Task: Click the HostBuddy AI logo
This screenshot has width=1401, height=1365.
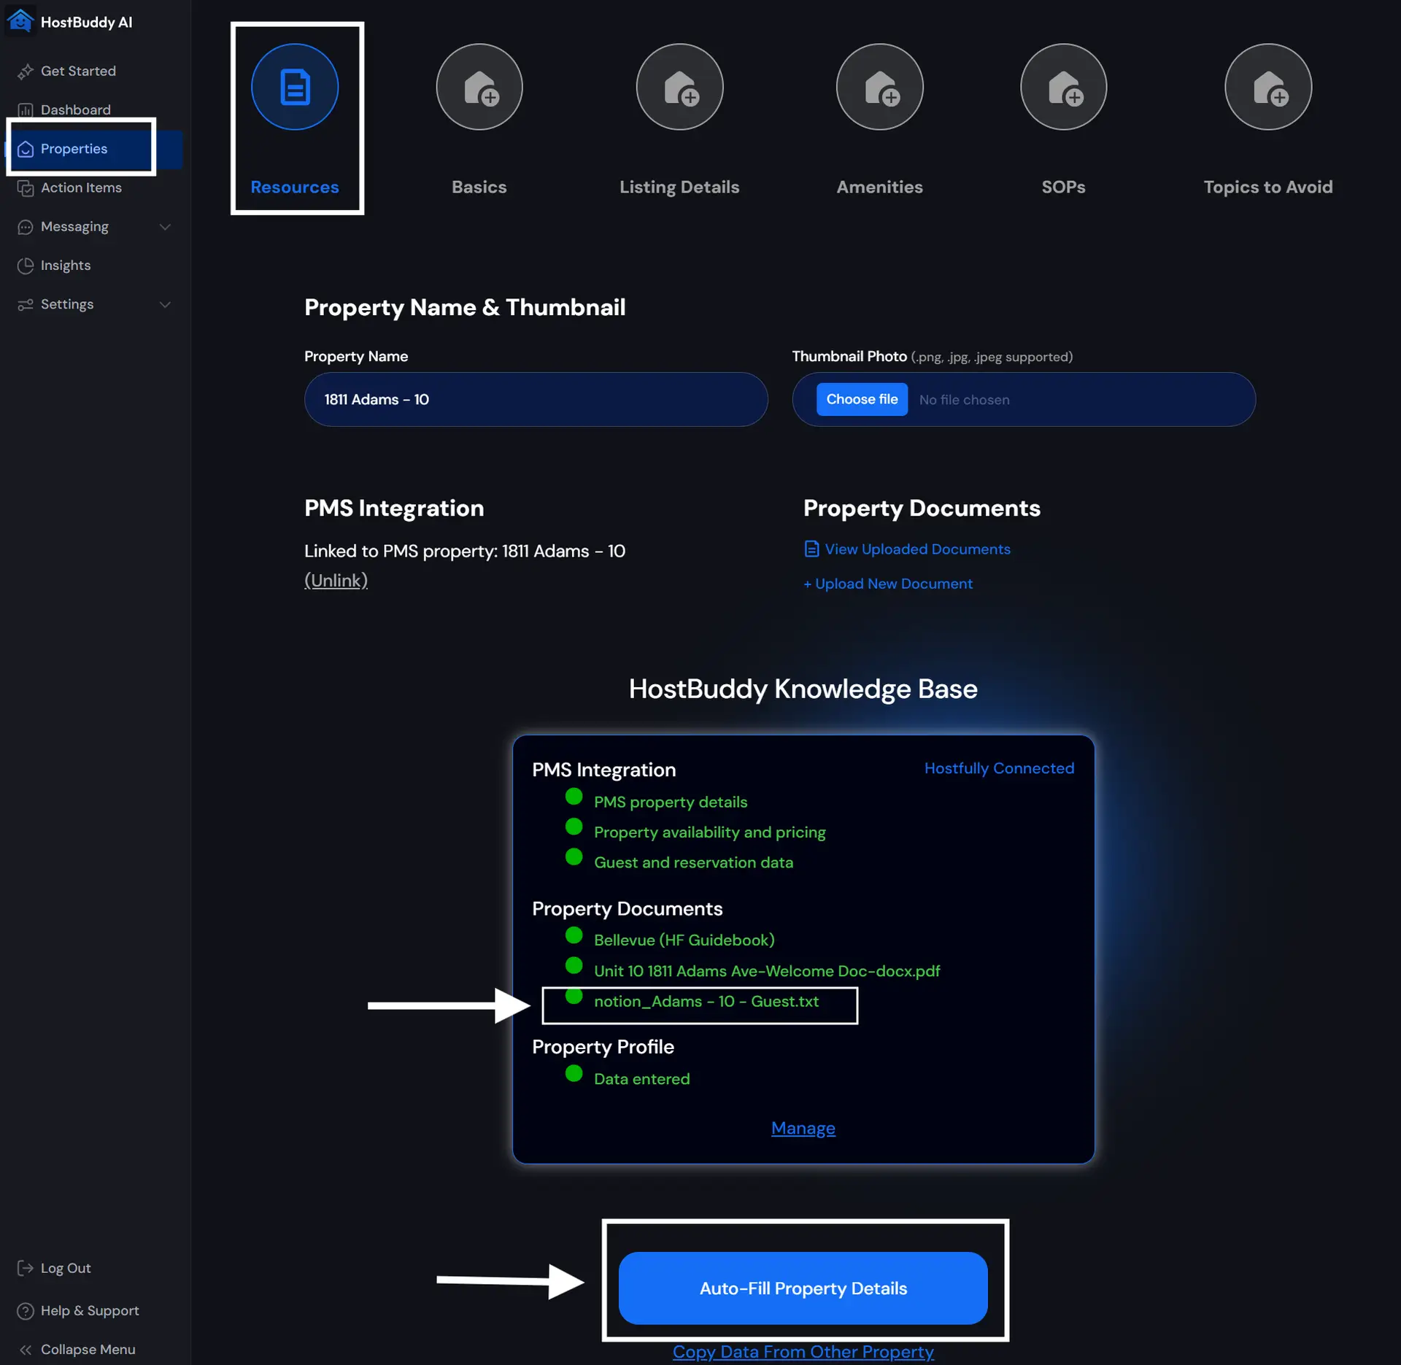Action: [x=20, y=21]
